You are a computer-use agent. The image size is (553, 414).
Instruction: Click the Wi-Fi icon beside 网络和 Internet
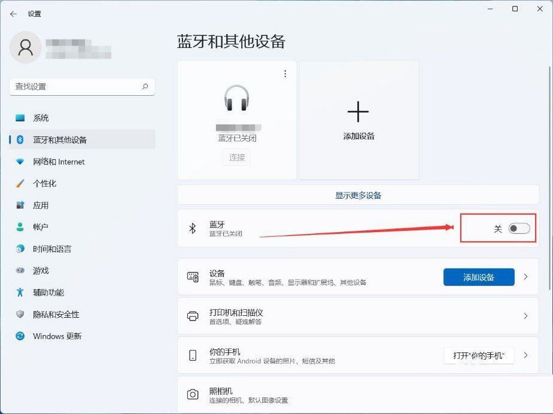pos(20,162)
